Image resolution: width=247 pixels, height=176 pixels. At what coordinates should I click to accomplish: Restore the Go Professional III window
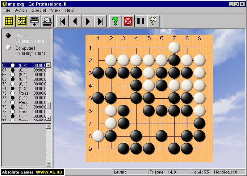point(236,4)
